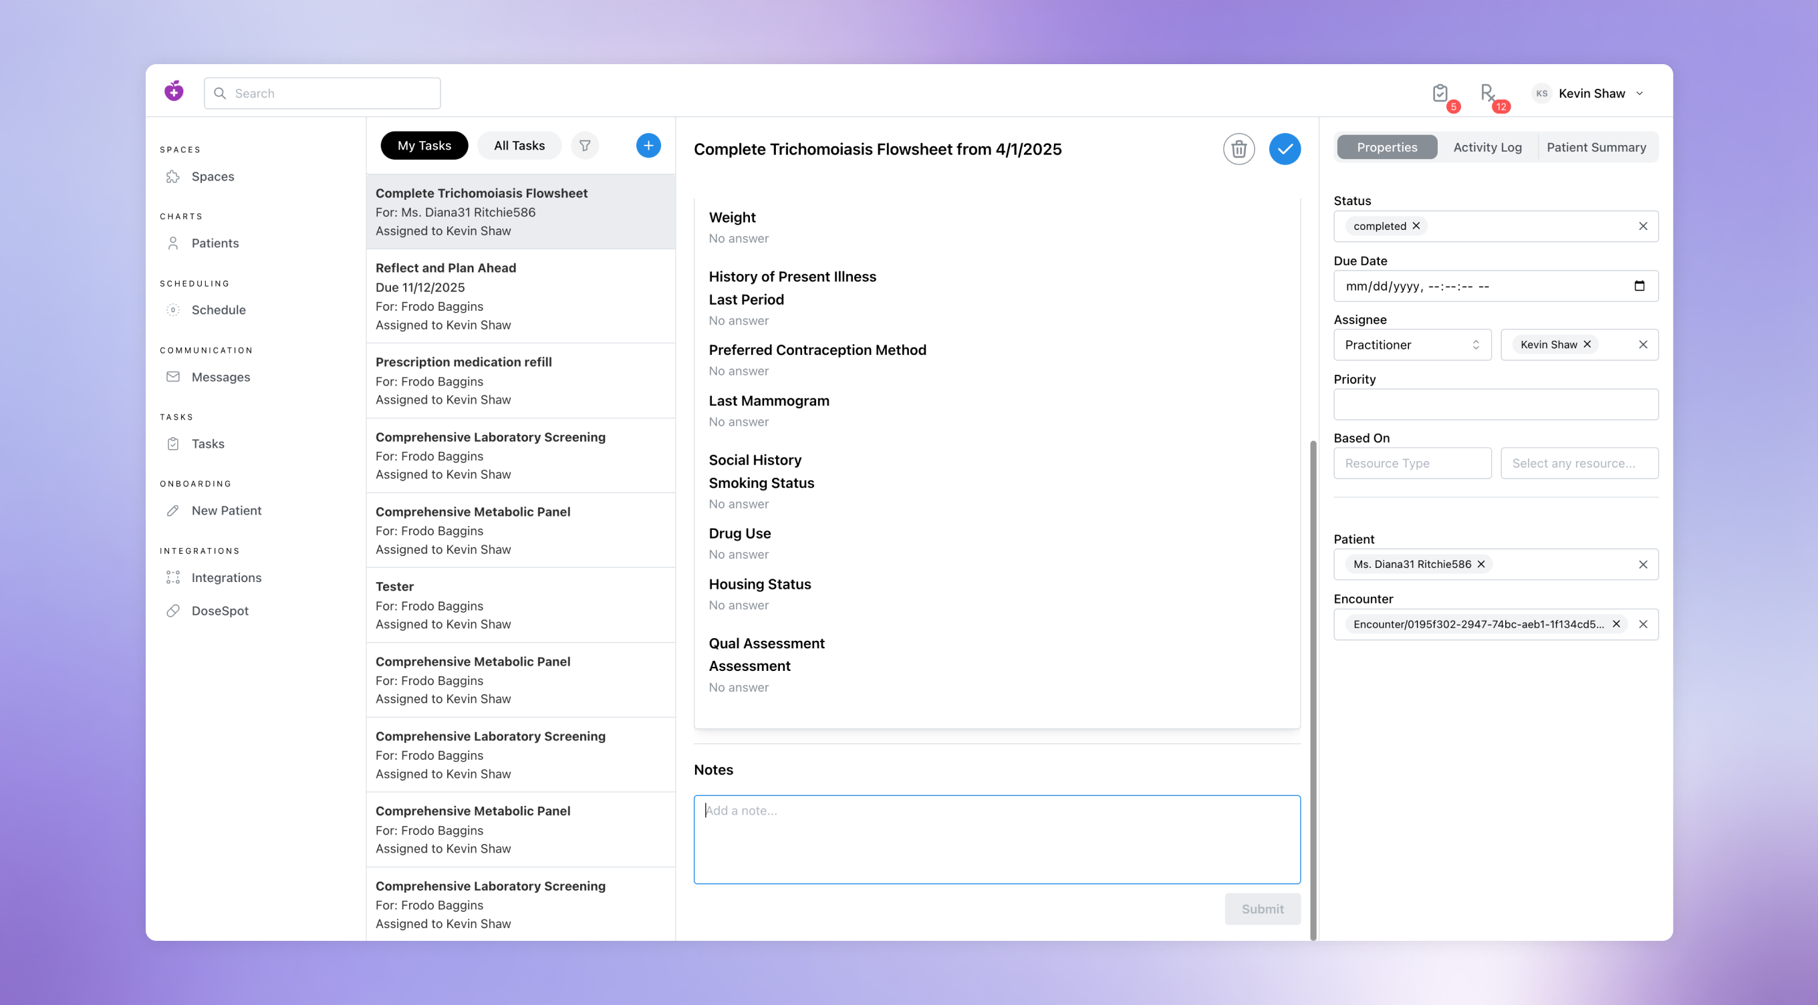The width and height of the screenshot is (1818, 1005).
Task: Click the Tasks clipboard icon in sidebar
Action: (173, 444)
